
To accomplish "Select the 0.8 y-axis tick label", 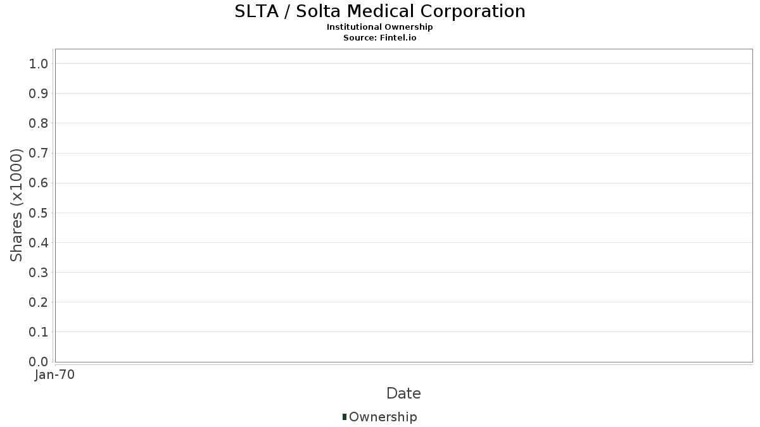I will [x=39, y=123].
